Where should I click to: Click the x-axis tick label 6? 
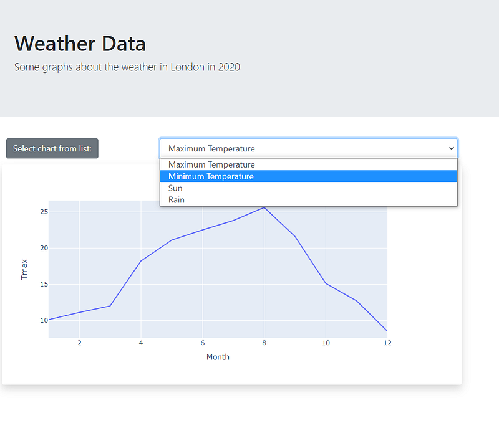point(202,343)
